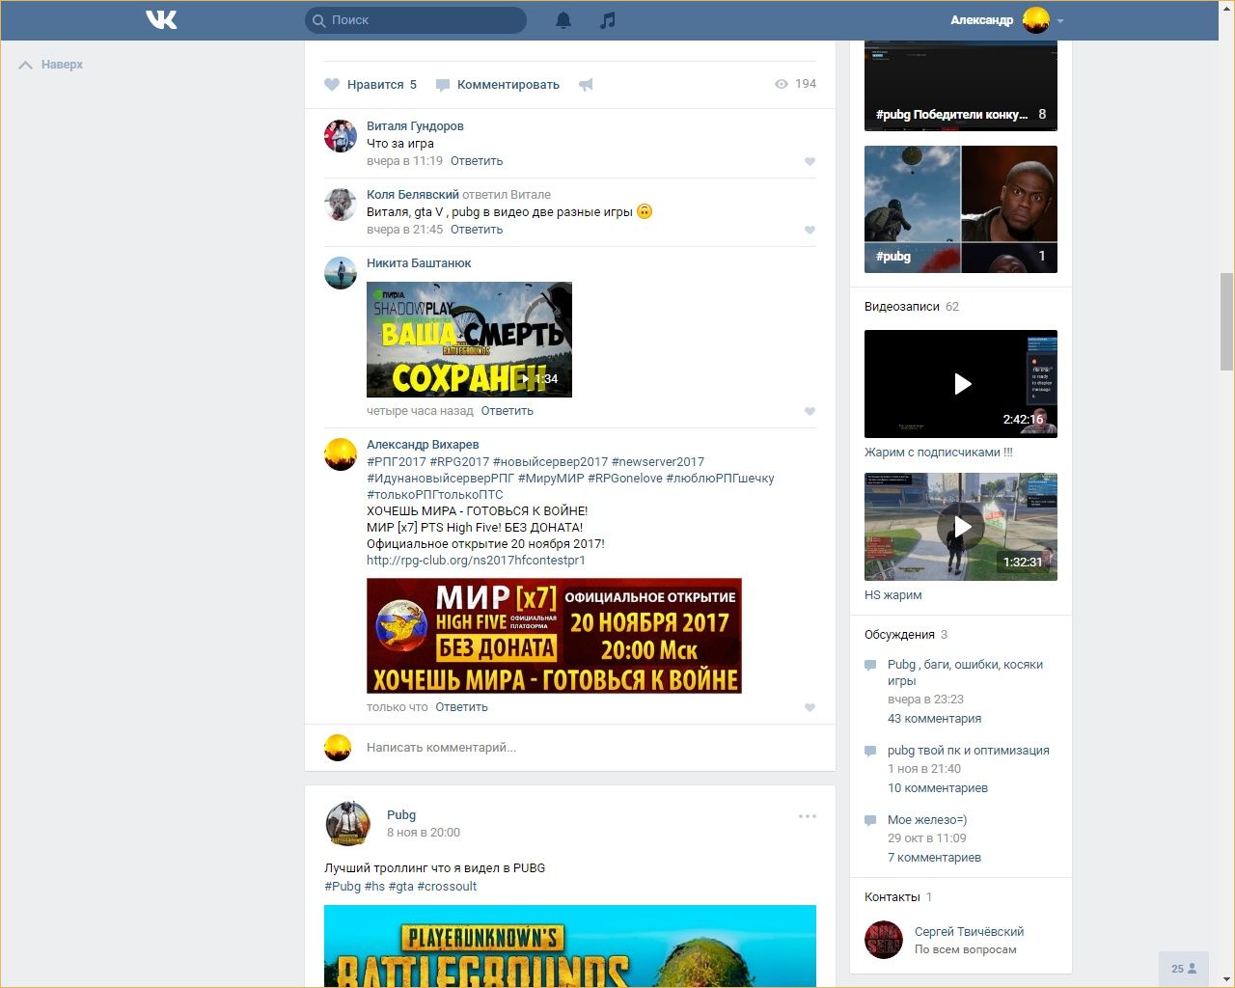Open online friends counter 25
Image resolution: width=1235 pixels, height=988 pixels.
pos(1184,969)
